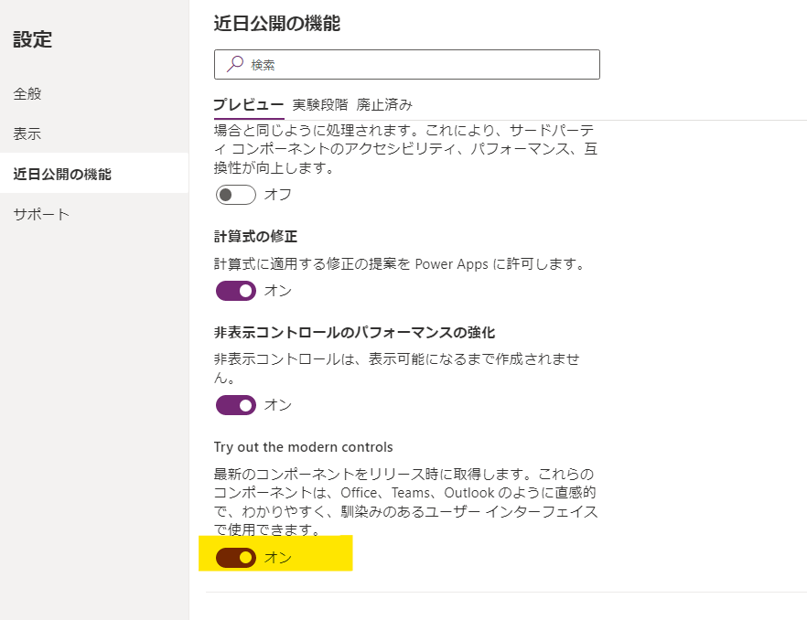Enable the toggle currently set to オフ

point(235,195)
